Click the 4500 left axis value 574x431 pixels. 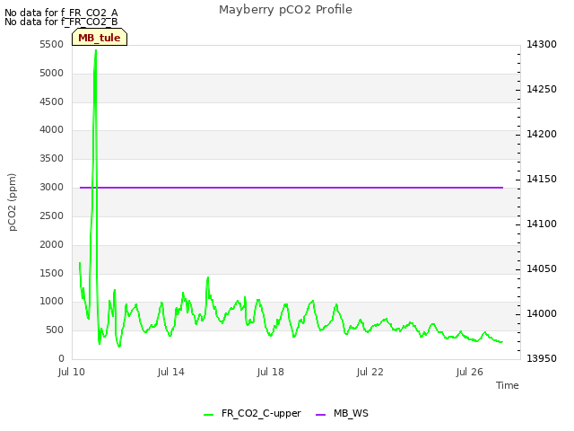point(52,101)
